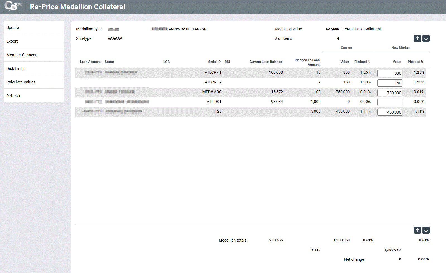Refresh the page via sidebar Refresh
This screenshot has width=446, height=273.
coord(13,96)
